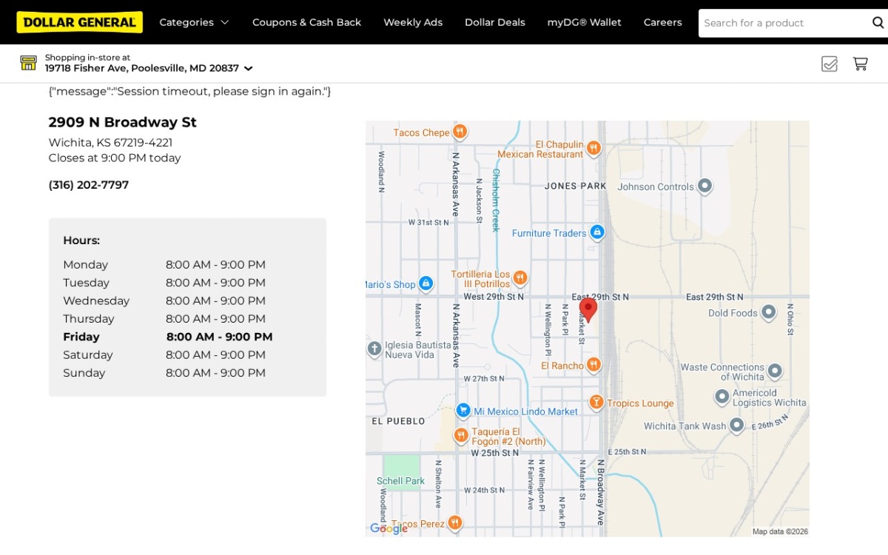Image resolution: width=888 pixels, height=555 pixels.
Task: Expand the store selector chevron
Action: tap(248, 68)
